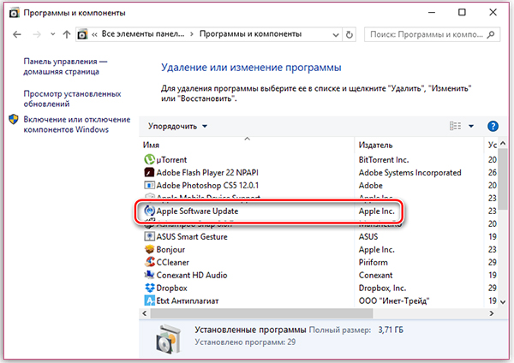Click the Bonjour program icon
The image size is (514, 363).
pyautogui.click(x=148, y=251)
